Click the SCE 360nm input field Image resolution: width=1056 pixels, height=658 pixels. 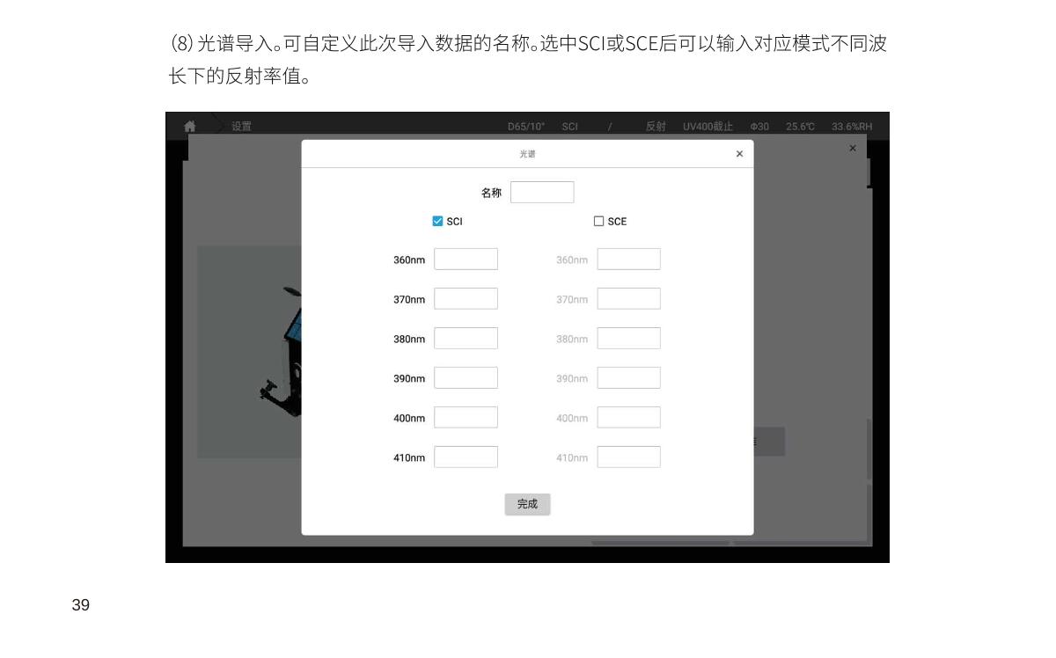[x=628, y=260]
